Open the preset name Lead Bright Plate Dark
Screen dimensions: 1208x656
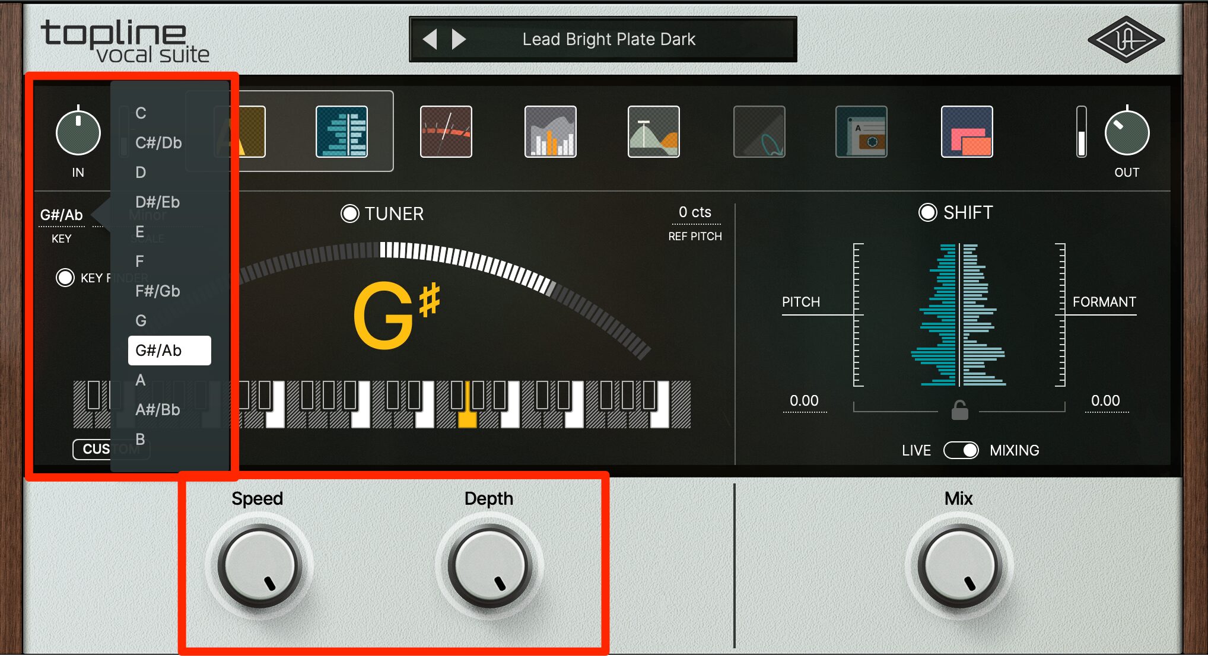[x=609, y=39]
